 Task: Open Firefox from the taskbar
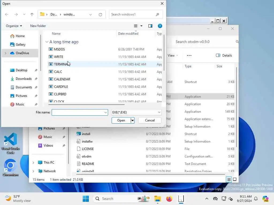(x=169, y=199)
